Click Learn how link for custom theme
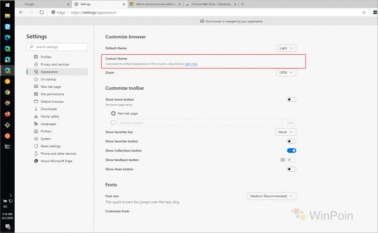 [191, 64]
